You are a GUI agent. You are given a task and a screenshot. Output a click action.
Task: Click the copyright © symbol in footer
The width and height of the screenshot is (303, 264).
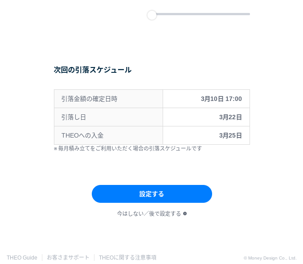click(x=245, y=258)
